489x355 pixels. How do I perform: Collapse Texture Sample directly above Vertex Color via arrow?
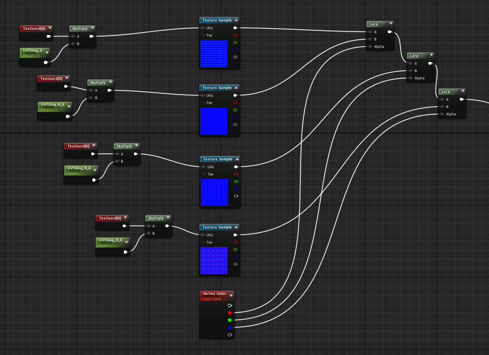236,227
